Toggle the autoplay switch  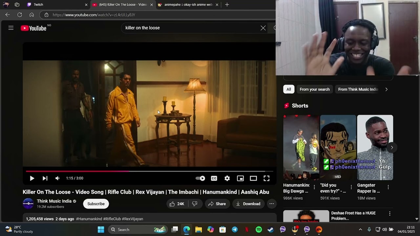[200, 178]
